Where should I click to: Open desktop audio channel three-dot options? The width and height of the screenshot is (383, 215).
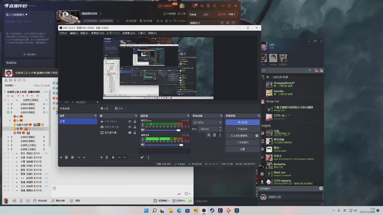point(143,140)
